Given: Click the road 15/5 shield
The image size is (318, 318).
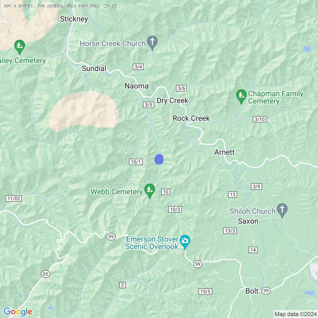Looking at the screenshot, I should (205, 292).
